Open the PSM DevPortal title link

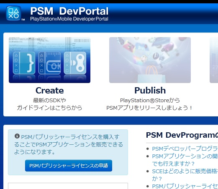click(69, 11)
